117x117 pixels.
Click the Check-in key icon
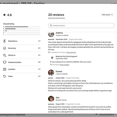(5, 55)
